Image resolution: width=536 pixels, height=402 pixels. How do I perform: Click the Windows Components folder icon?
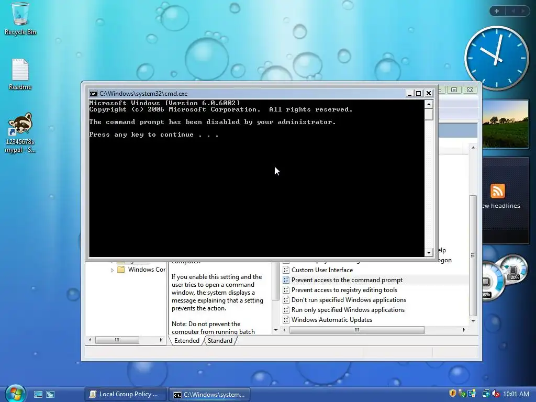121,270
